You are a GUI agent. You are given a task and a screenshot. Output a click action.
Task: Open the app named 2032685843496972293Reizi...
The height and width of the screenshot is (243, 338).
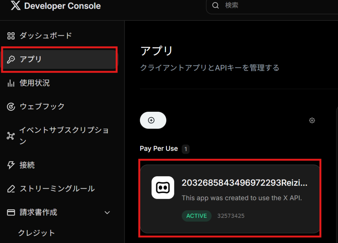(x=244, y=183)
